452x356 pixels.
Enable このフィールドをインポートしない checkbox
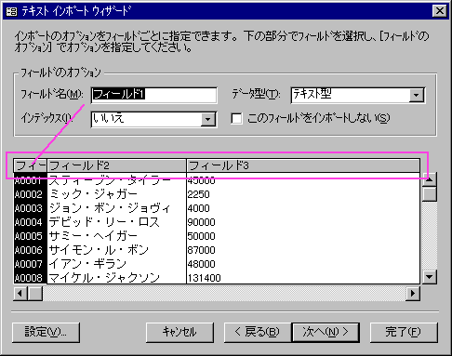point(237,118)
